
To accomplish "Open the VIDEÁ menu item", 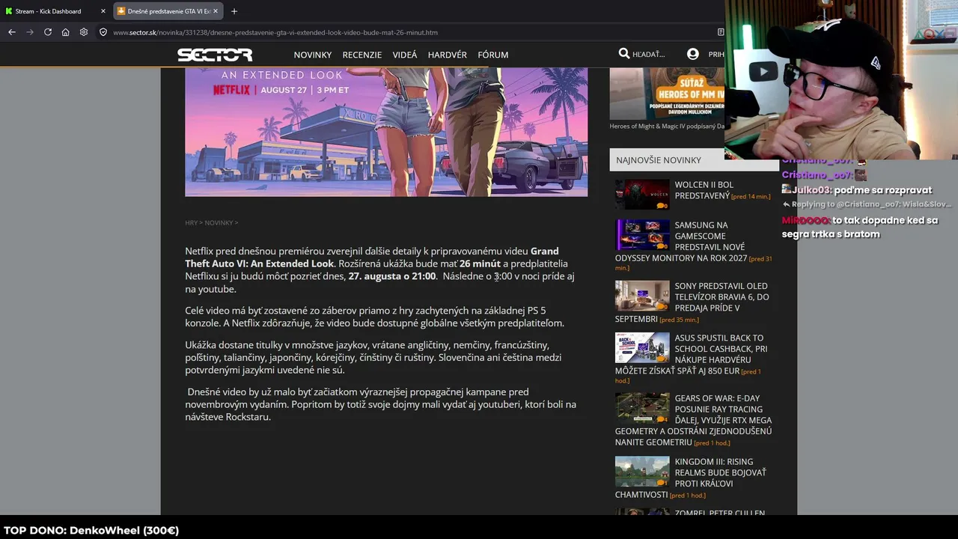I will (x=405, y=55).
